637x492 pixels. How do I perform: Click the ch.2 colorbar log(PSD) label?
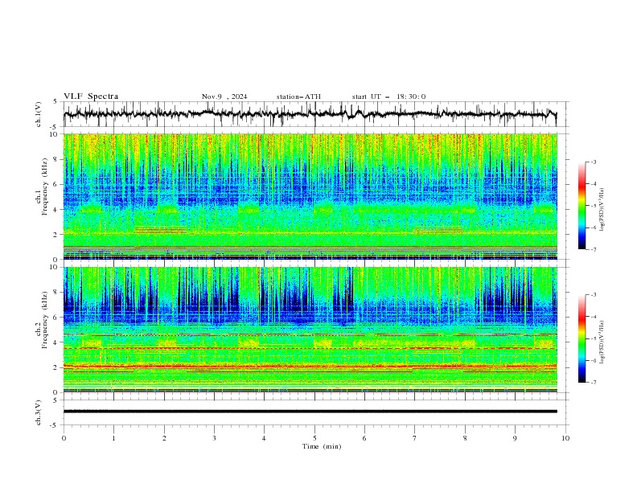602,342
